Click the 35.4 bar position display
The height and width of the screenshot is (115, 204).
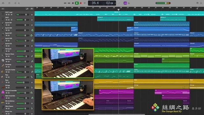click(95, 3)
